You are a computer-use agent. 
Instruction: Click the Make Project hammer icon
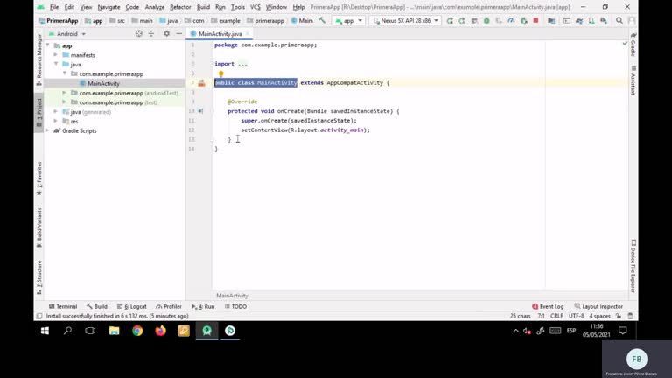[323, 20]
